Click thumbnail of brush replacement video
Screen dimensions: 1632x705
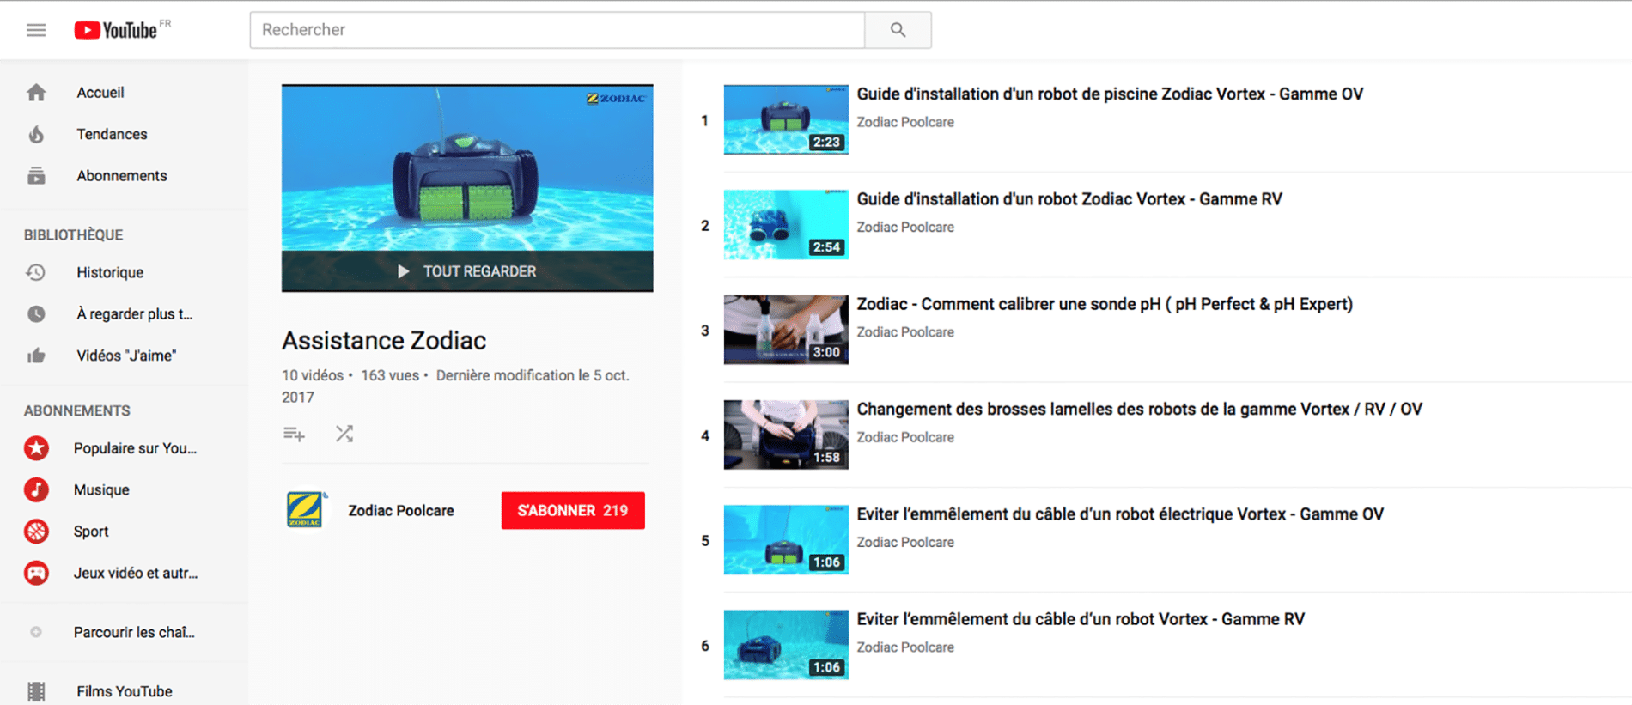point(785,435)
